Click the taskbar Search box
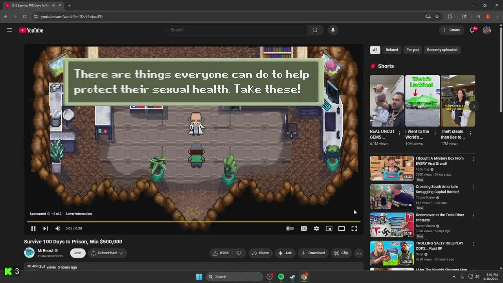 pyautogui.click(x=235, y=277)
